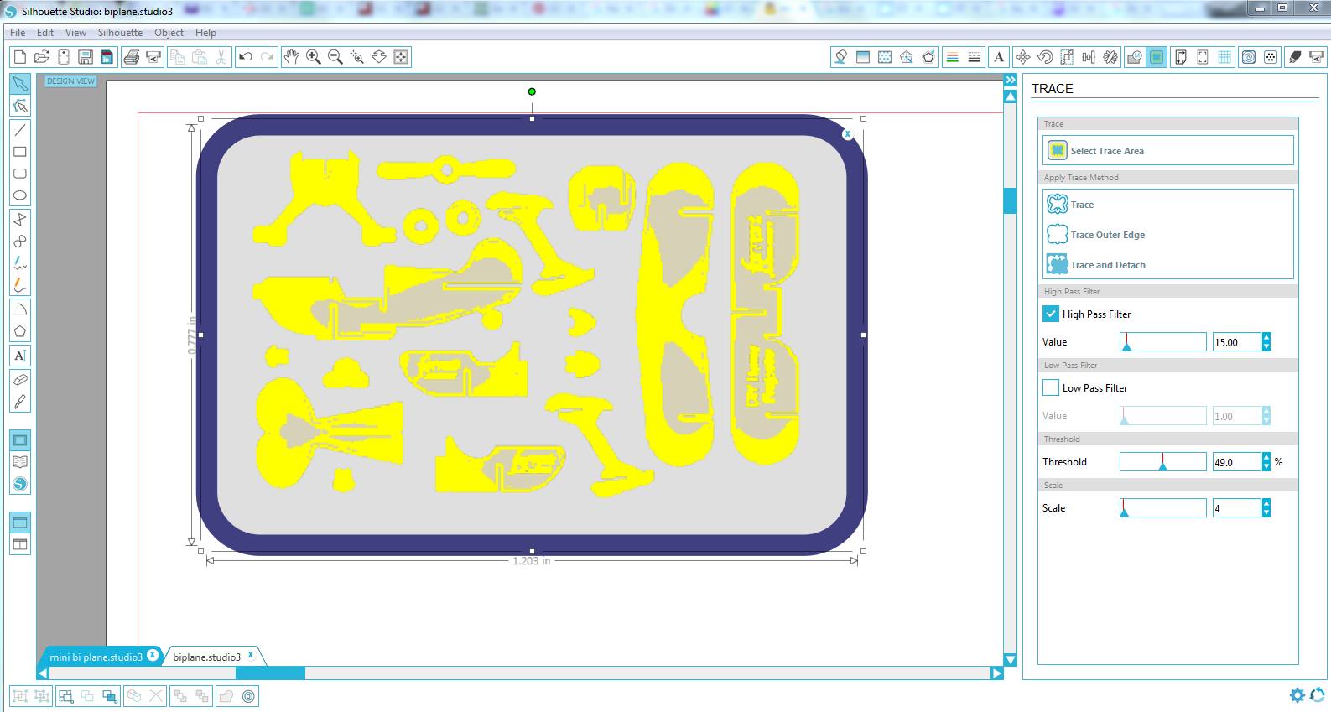Open the Cut Settings blade icon
This screenshot has width=1331, height=712.
click(1295, 57)
